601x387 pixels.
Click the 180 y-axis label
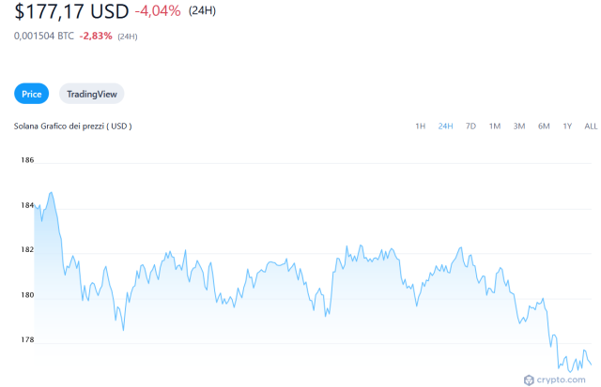tap(27, 295)
